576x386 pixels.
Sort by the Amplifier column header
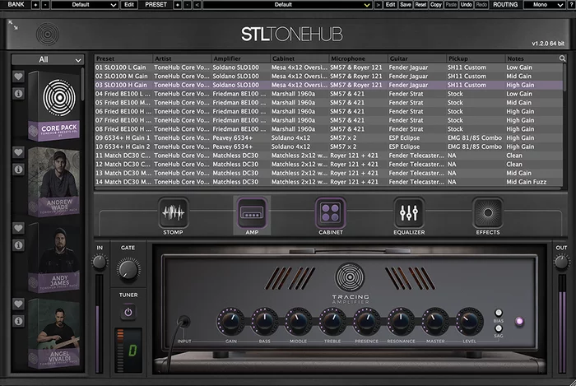241,58
